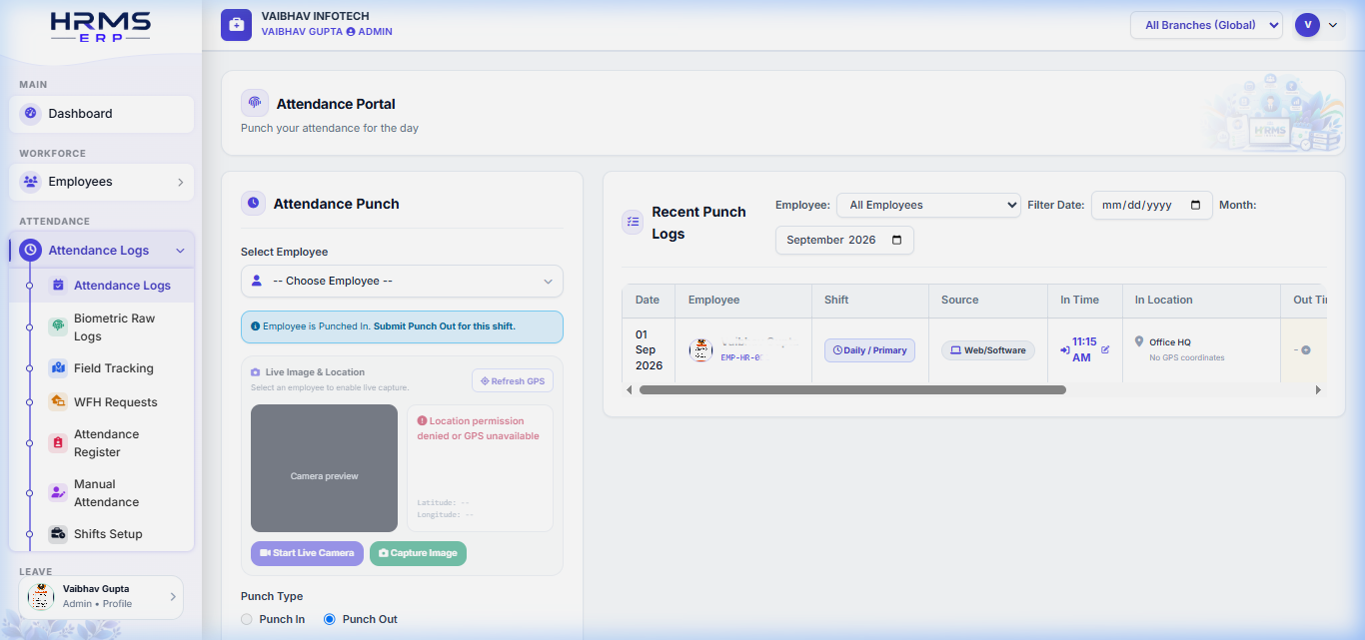Click the Camera preview area
Screen dimensions: 1365x640
[324, 468]
